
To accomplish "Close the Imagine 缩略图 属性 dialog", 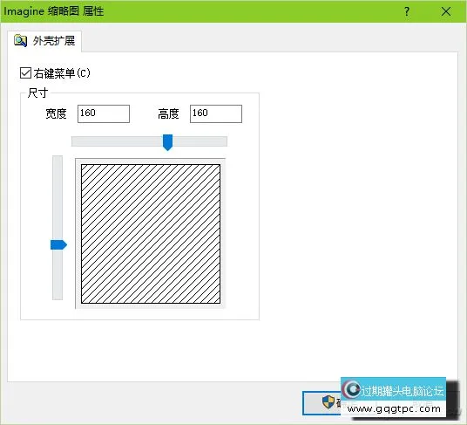I will click(446, 11).
